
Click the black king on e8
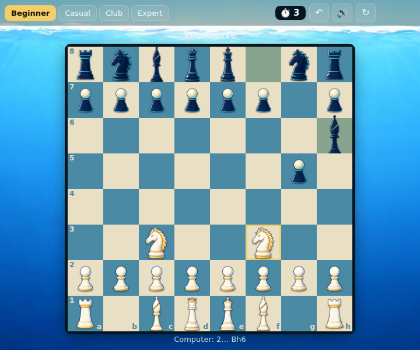[228, 64]
